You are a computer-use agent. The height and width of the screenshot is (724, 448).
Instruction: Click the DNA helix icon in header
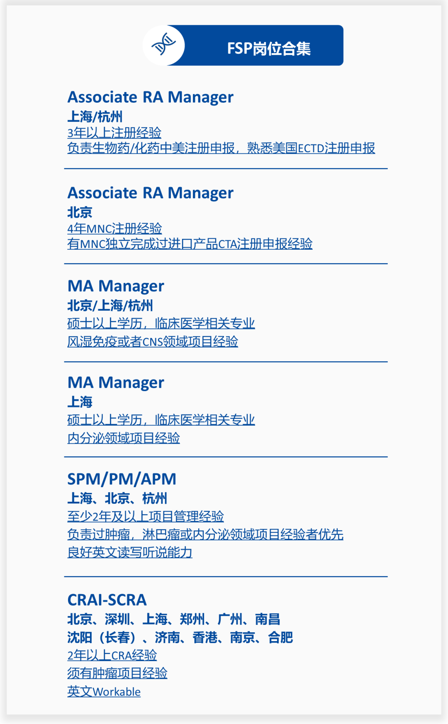pyautogui.click(x=163, y=45)
